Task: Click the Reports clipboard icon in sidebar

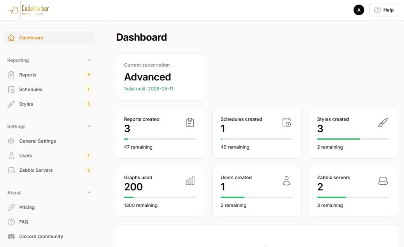Action: (11, 75)
